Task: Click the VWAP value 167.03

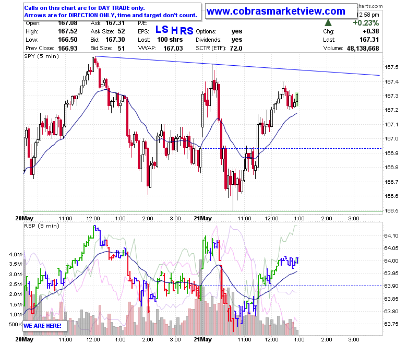Action: (x=173, y=49)
